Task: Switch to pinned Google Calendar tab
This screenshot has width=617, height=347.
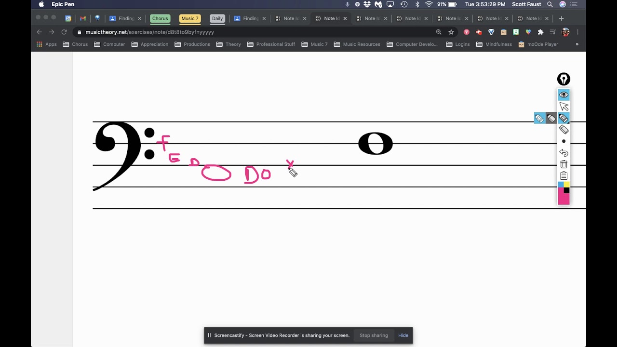Action: (68, 18)
